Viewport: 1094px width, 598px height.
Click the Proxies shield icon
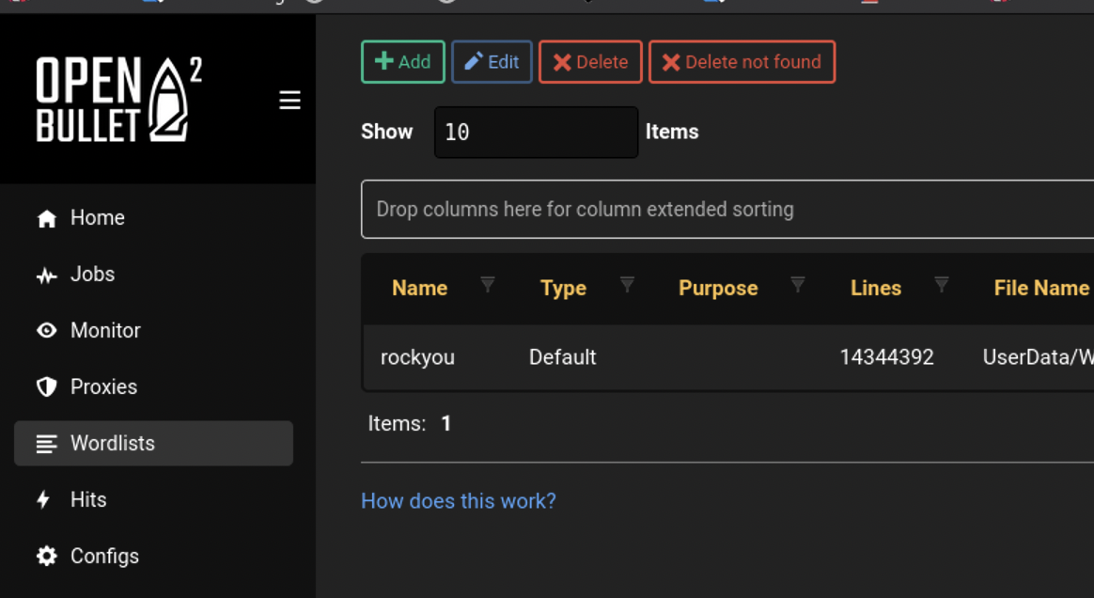47,386
